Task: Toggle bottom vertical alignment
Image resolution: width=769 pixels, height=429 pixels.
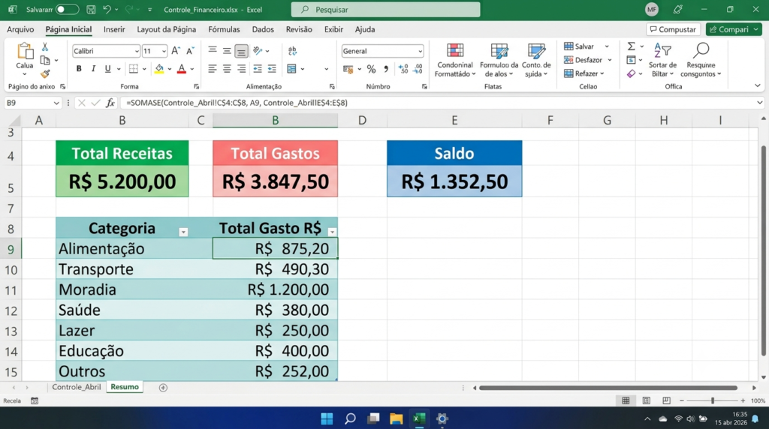Action: (241, 51)
